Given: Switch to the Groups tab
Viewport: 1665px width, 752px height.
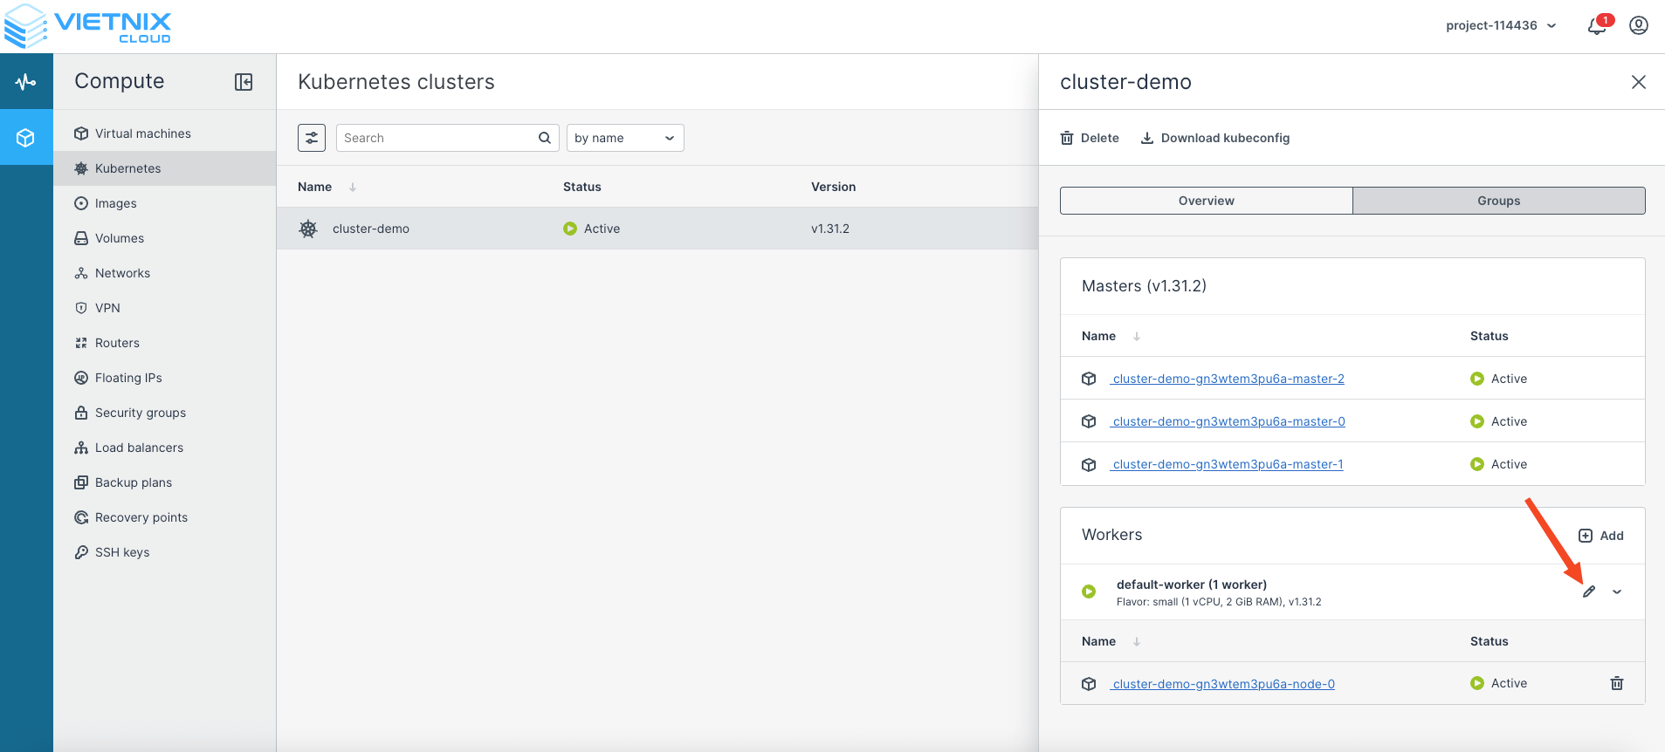Looking at the screenshot, I should (x=1498, y=201).
